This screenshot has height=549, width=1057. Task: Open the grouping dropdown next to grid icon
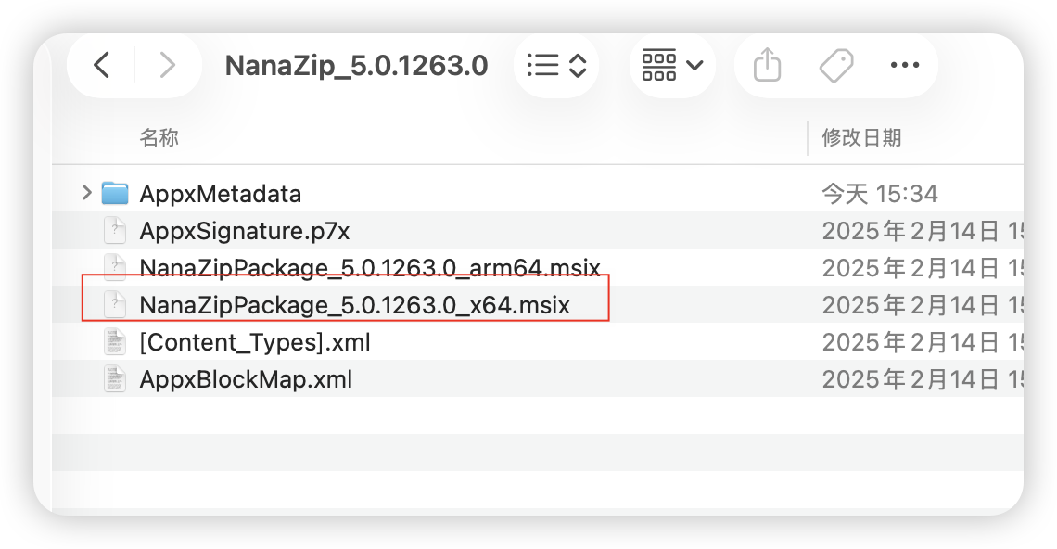point(692,65)
